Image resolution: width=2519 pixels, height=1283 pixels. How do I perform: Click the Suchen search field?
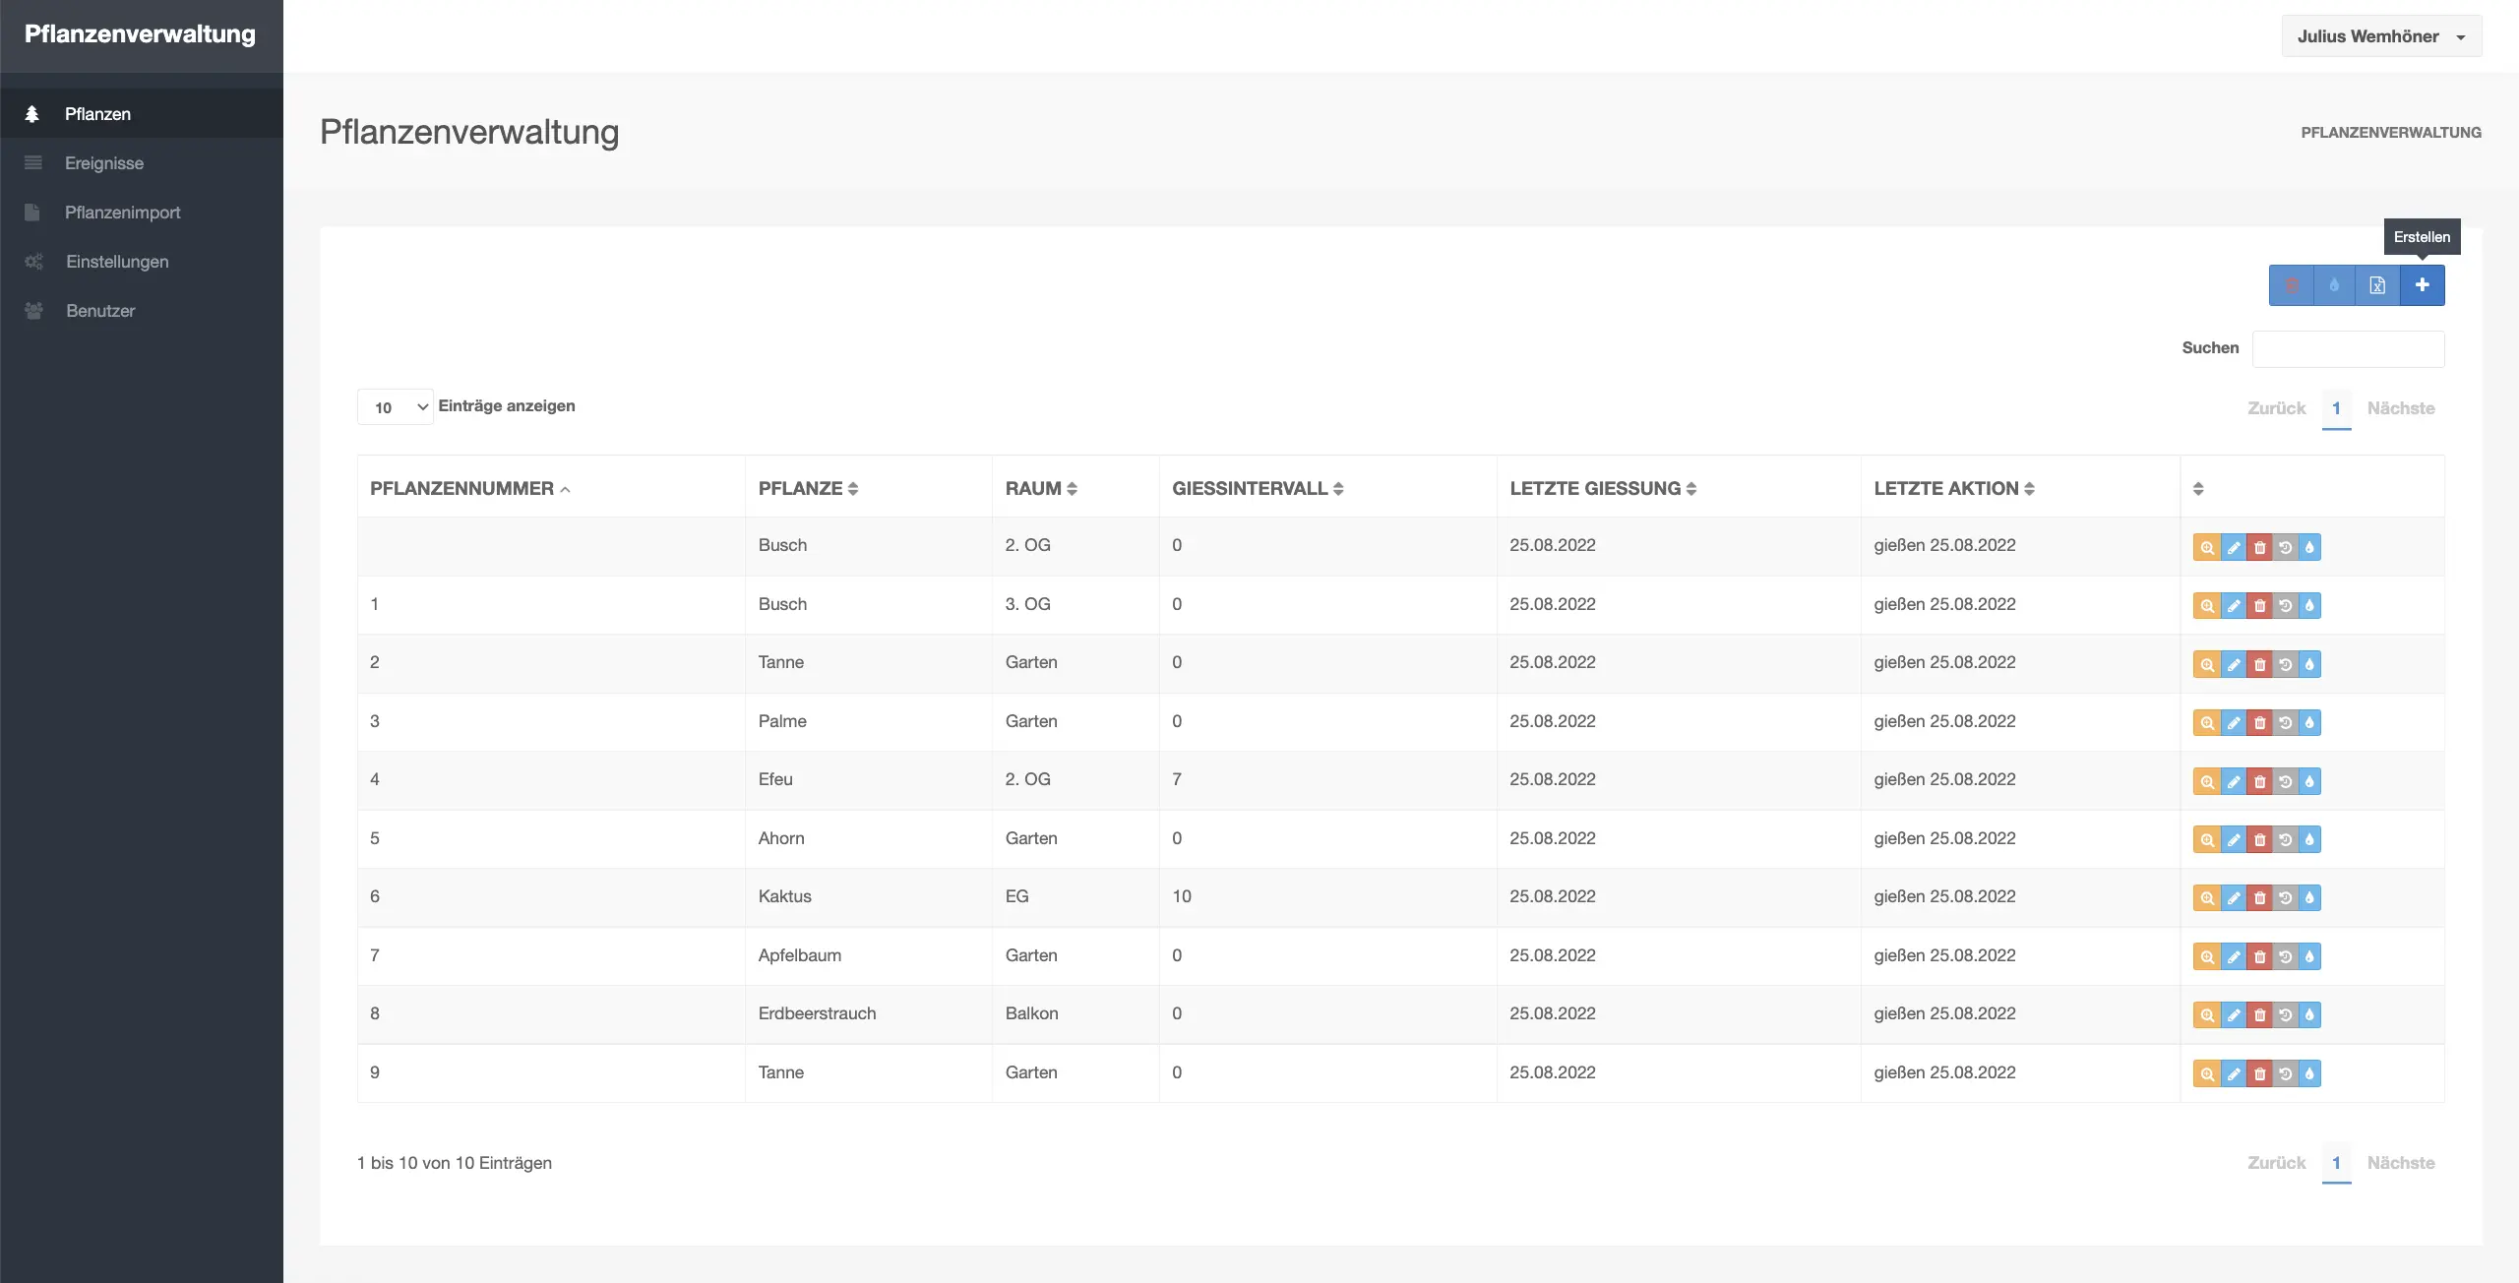tap(2348, 349)
